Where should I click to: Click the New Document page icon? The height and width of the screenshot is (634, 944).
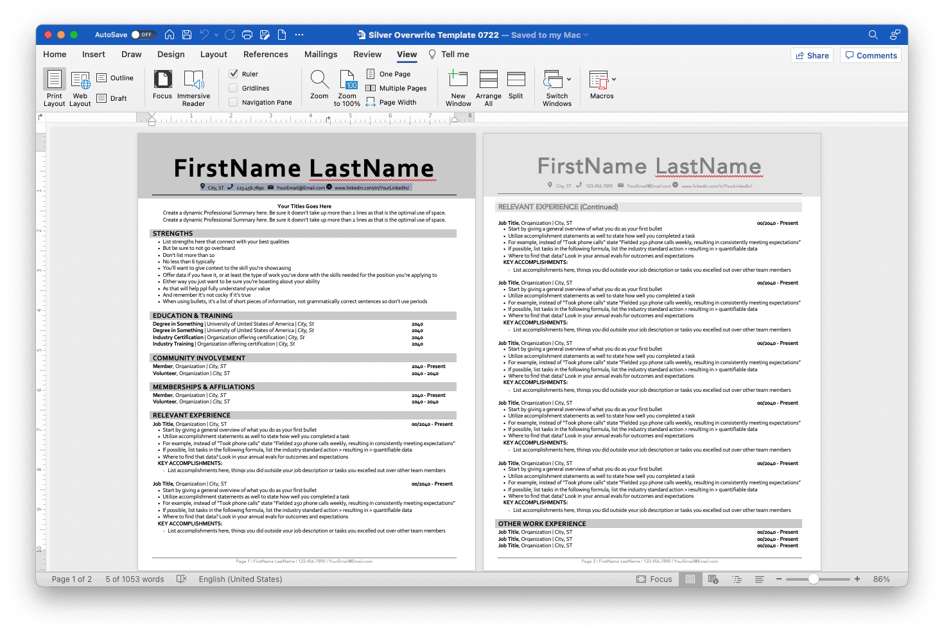click(x=282, y=35)
